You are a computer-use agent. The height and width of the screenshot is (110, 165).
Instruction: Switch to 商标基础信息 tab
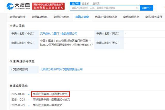[39, 17]
